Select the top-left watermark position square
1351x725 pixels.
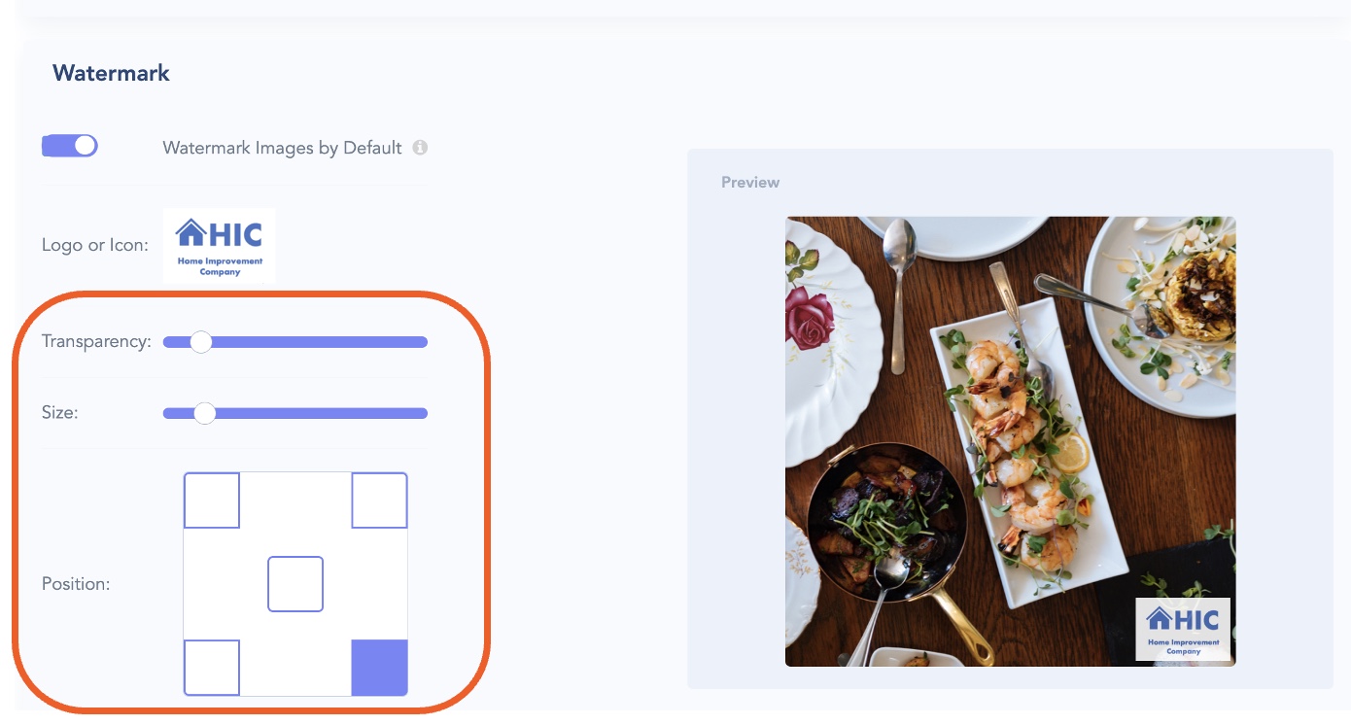point(212,501)
